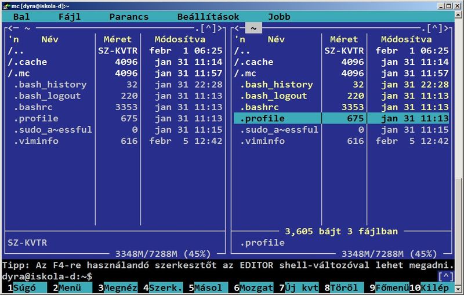Image resolution: width=464 pixels, height=295 pixels.
Task: Sort right panel by Méret column
Action: click(x=344, y=39)
